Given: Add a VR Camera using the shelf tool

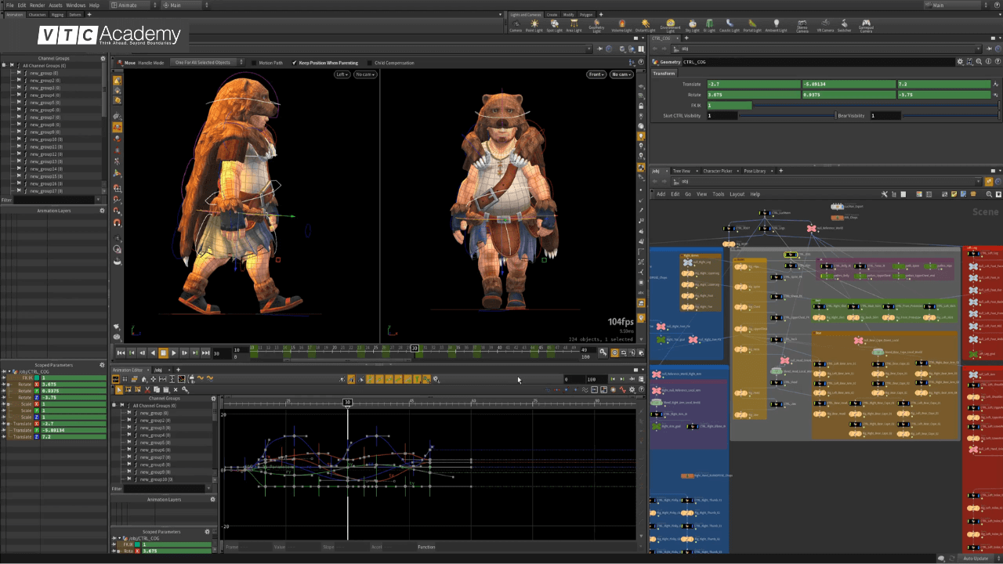Looking at the screenshot, I should pyautogui.click(x=825, y=23).
